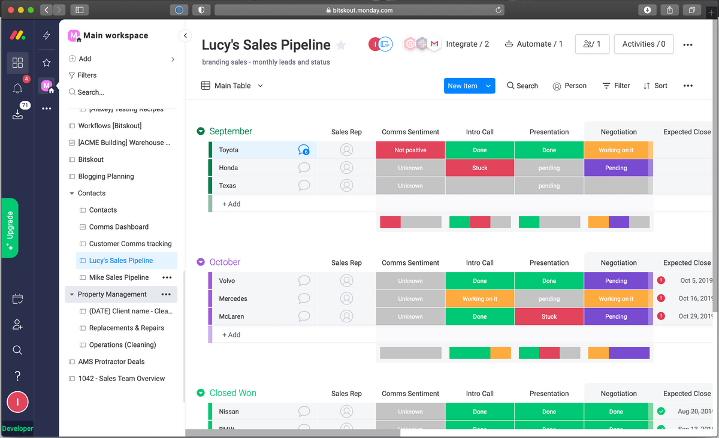Open board members button

(x=592, y=44)
